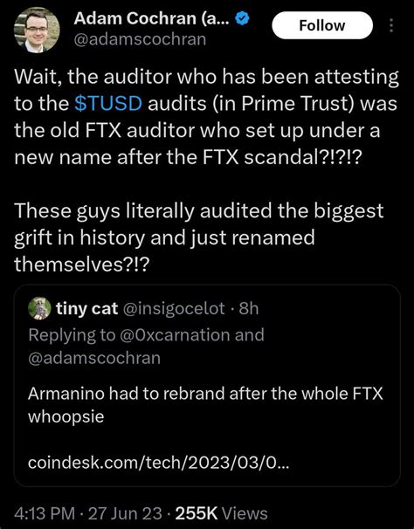Click the $TUSD cashtag link
The width and height of the screenshot is (414, 529).
click(x=108, y=103)
